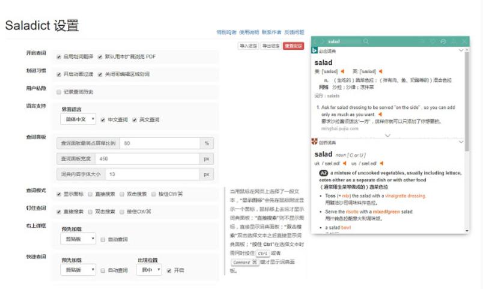Click the Cambridge dictionary shield logo icon

tap(314, 142)
